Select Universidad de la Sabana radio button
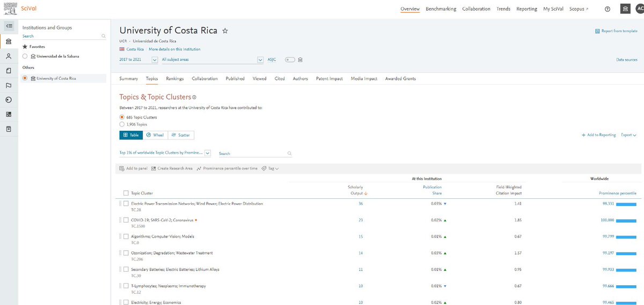Image resolution: width=644 pixels, height=305 pixels. click(25, 56)
